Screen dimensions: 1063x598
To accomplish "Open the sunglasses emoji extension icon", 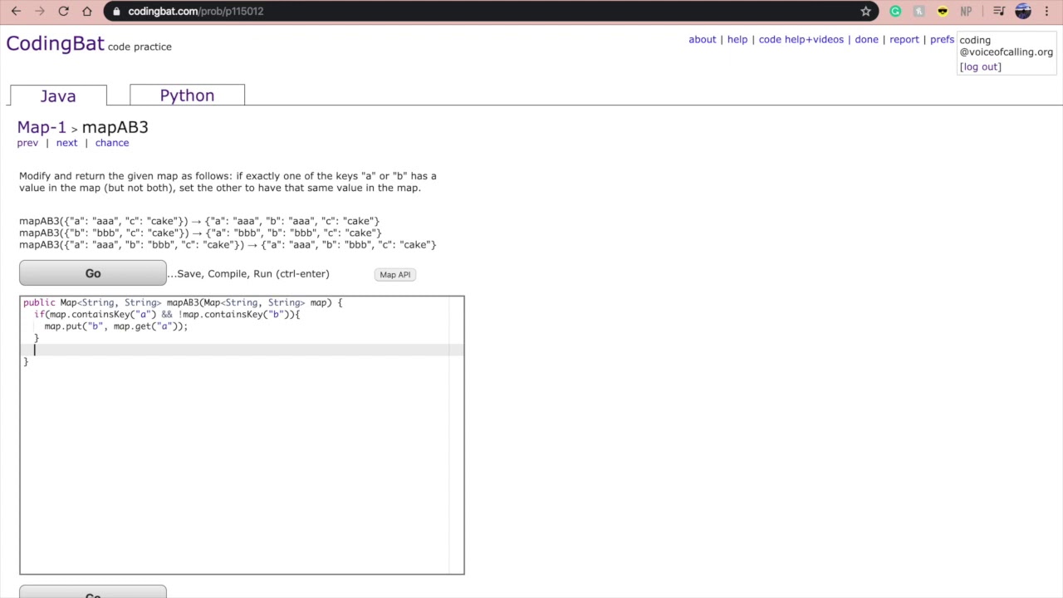I will click(x=942, y=12).
